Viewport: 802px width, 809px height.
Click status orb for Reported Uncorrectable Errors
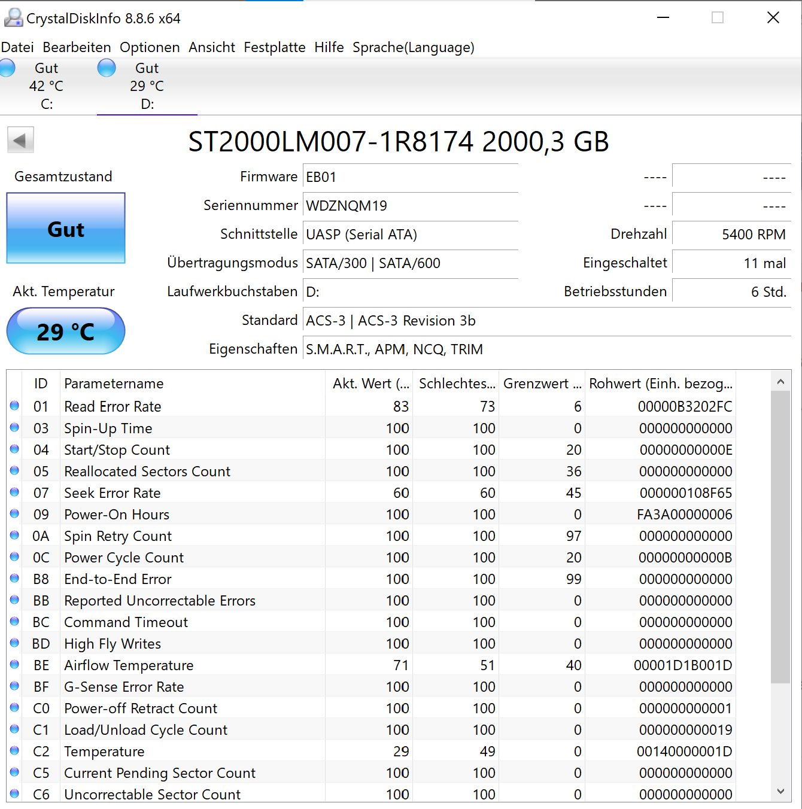tap(14, 600)
